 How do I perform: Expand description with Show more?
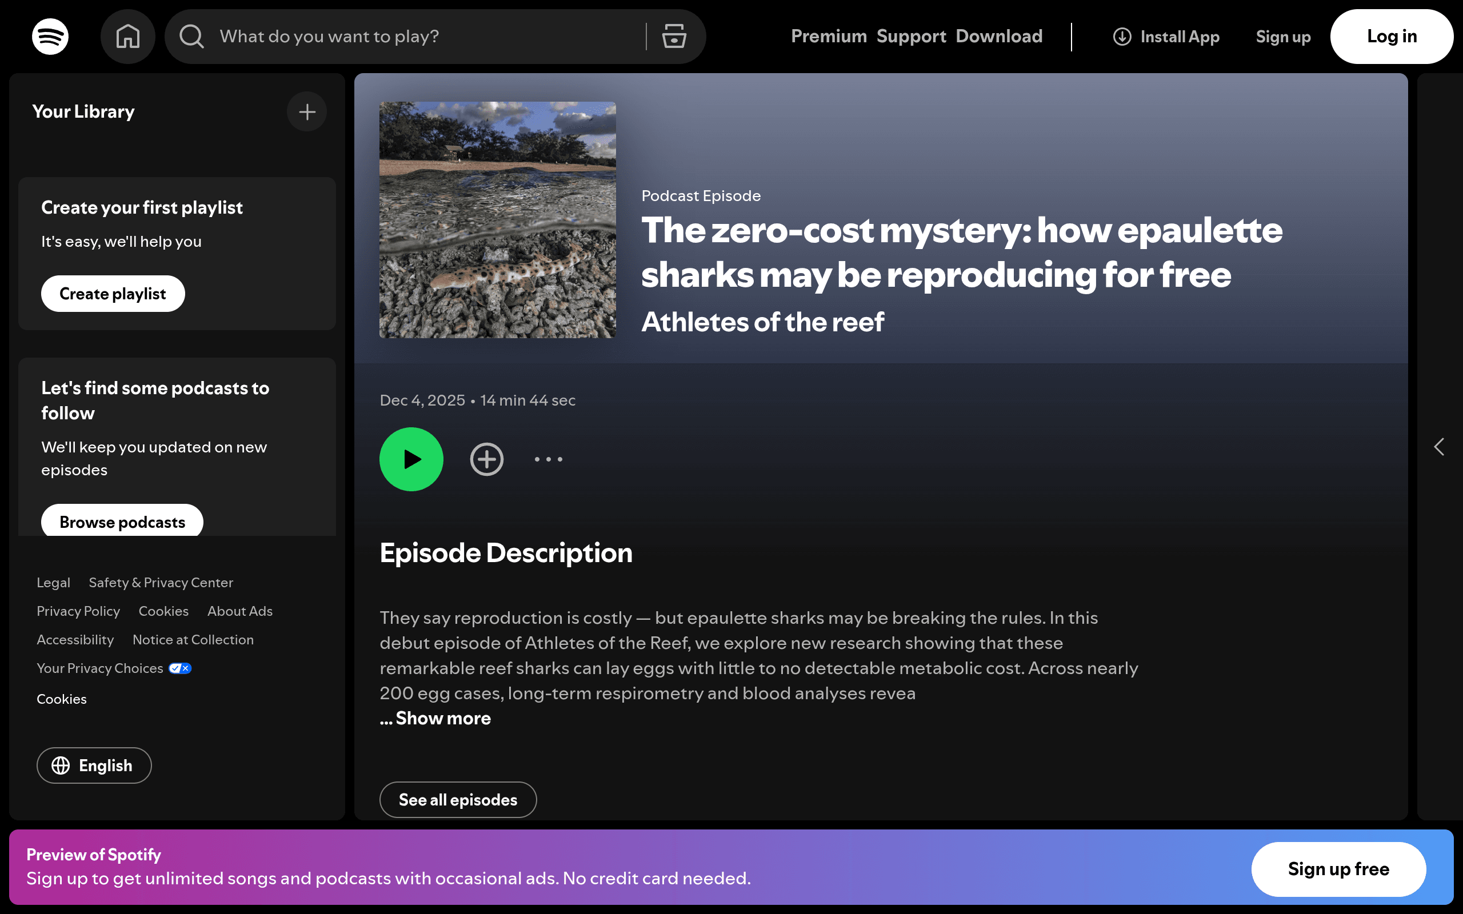coord(435,718)
